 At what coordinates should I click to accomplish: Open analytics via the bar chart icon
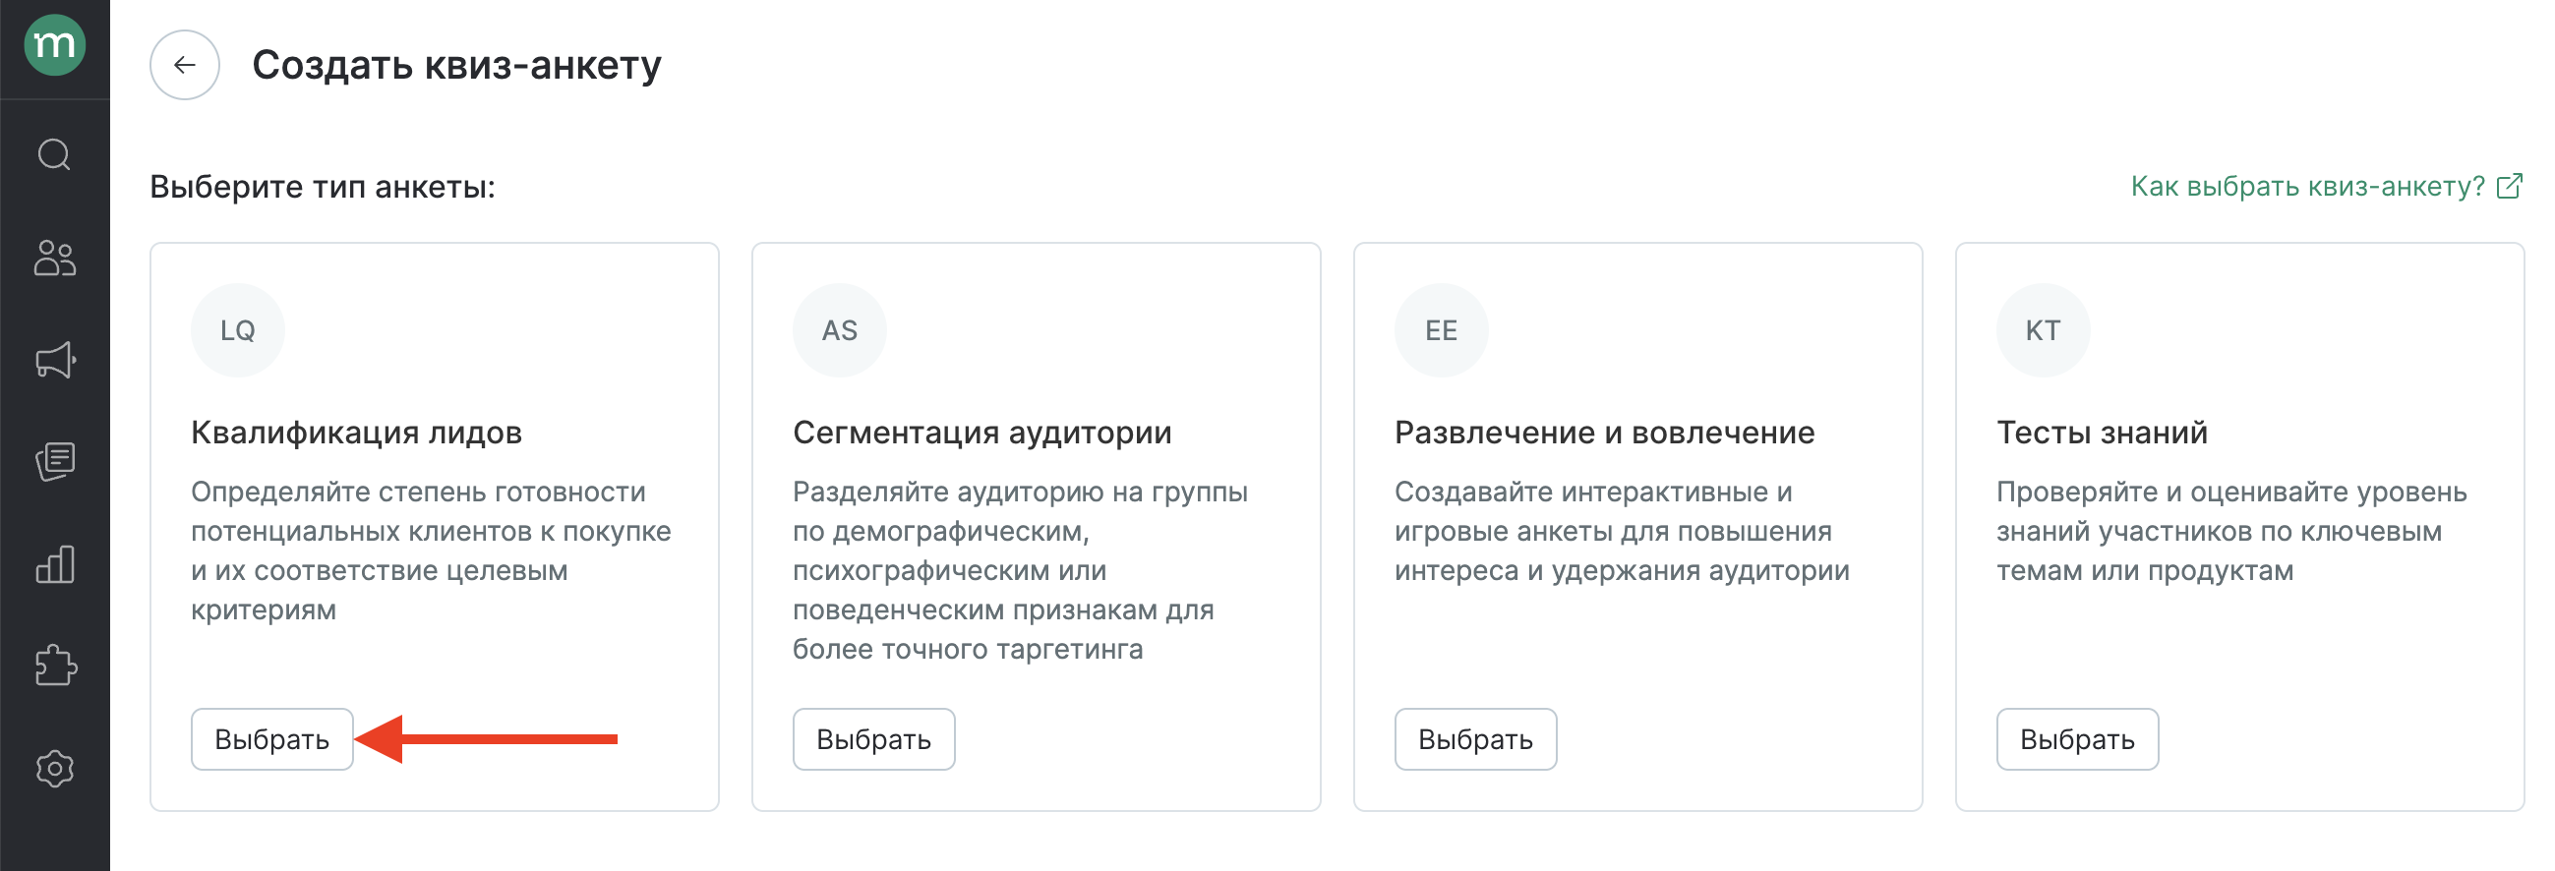[x=54, y=564]
